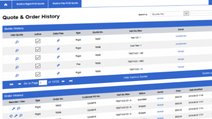Open data files for Cole Test / 1
Image resolution: width=212 pixels, height=119 pixels.
click(x=58, y=49)
